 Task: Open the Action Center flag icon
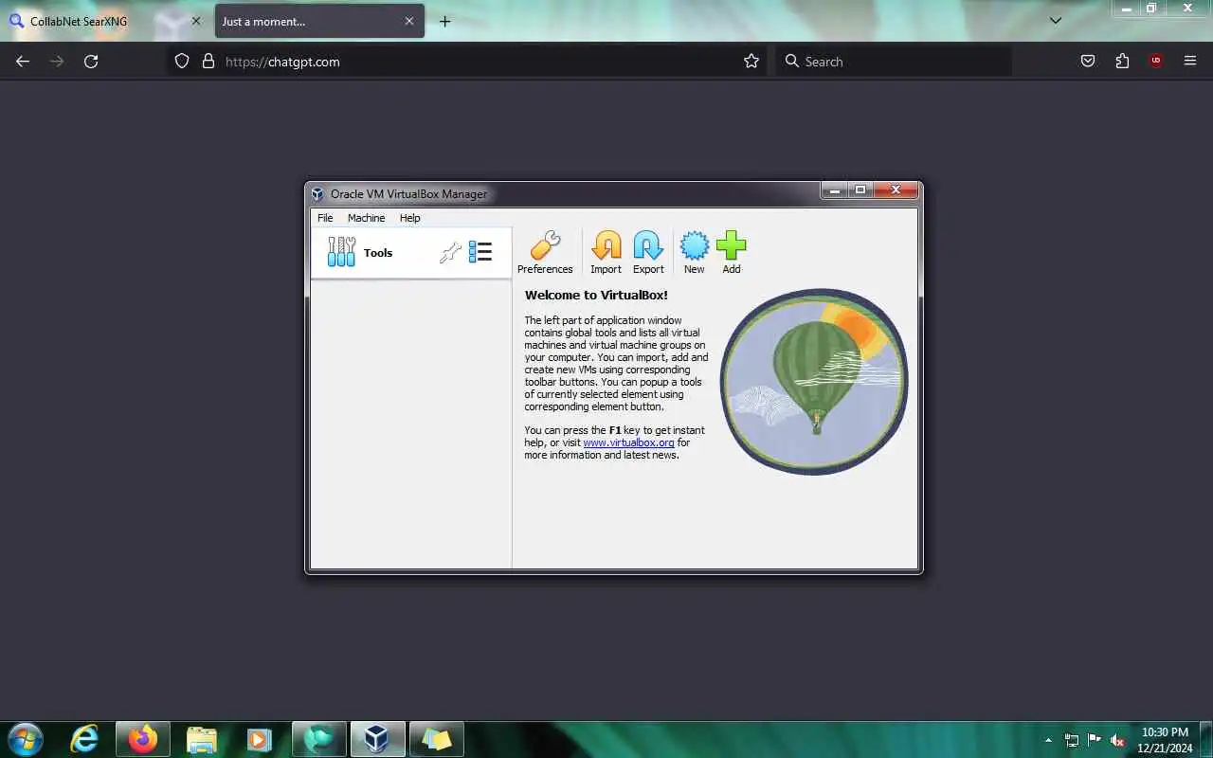click(1095, 740)
